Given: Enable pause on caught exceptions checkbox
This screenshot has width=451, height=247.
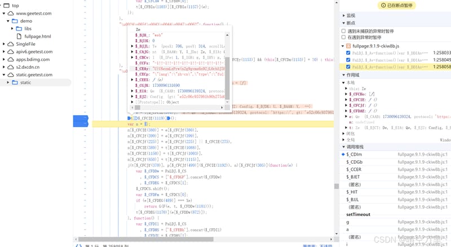Looking at the screenshot, I should pyautogui.click(x=343, y=37).
